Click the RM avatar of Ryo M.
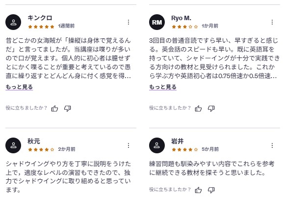Screen dimensions: 283x199 coord(157,22)
